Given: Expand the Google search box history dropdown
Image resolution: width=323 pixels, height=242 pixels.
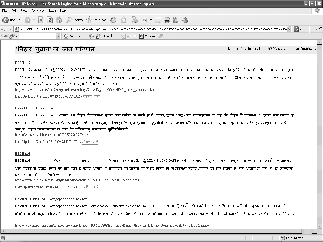Looking at the screenshot, I should pos(59,36).
